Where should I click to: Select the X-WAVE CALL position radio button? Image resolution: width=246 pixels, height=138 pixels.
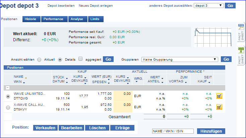pyautogui.click(x=8, y=108)
